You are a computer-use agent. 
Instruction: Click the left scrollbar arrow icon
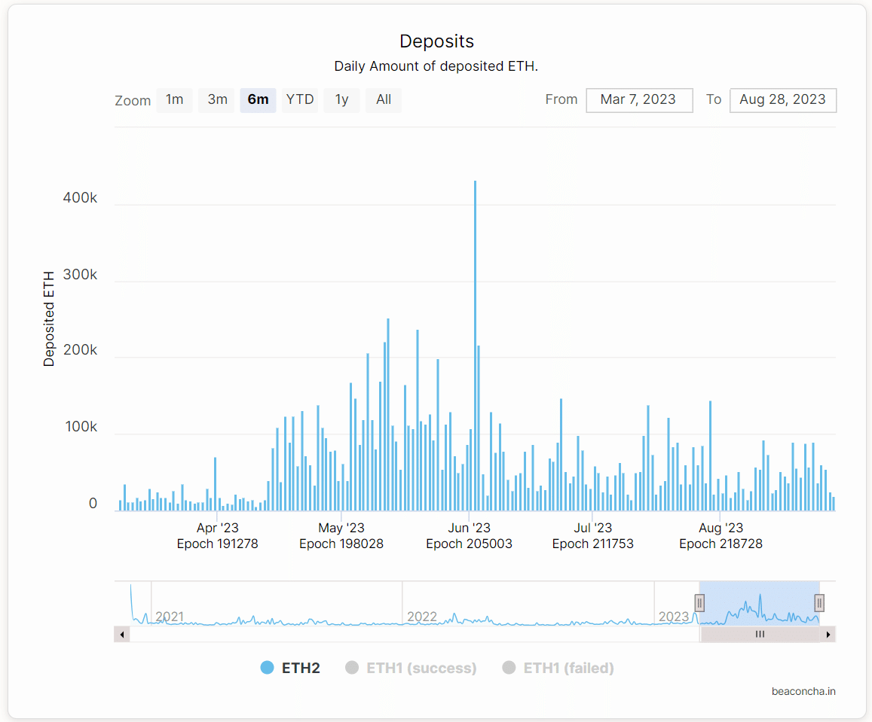[x=121, y=634]
